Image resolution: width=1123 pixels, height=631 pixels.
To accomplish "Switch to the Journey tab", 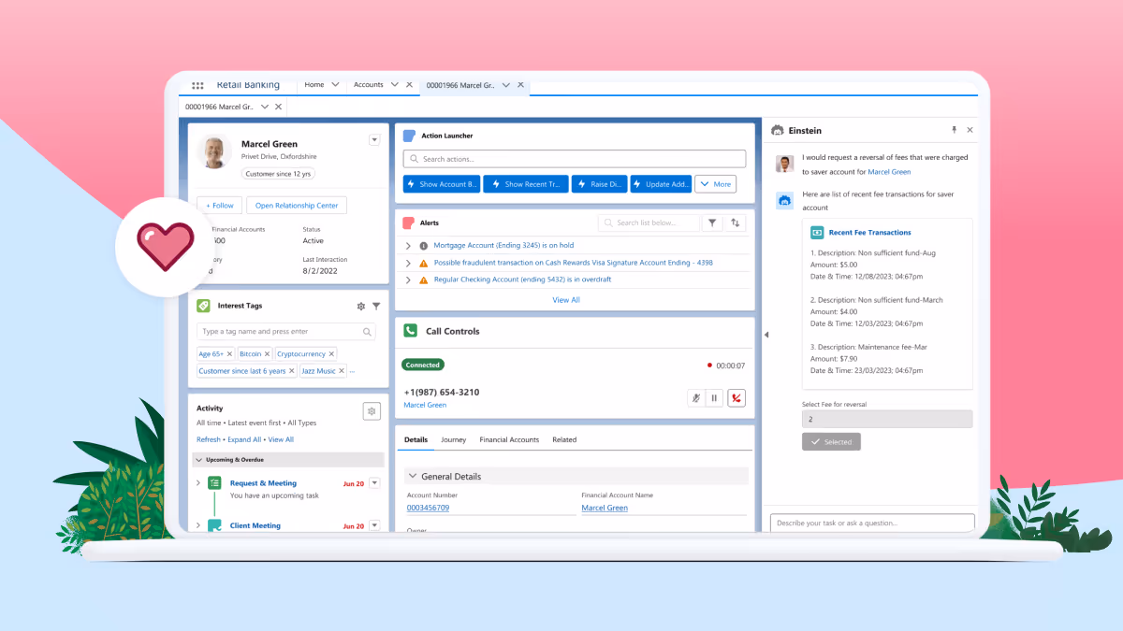I will (x=454, y=439).
